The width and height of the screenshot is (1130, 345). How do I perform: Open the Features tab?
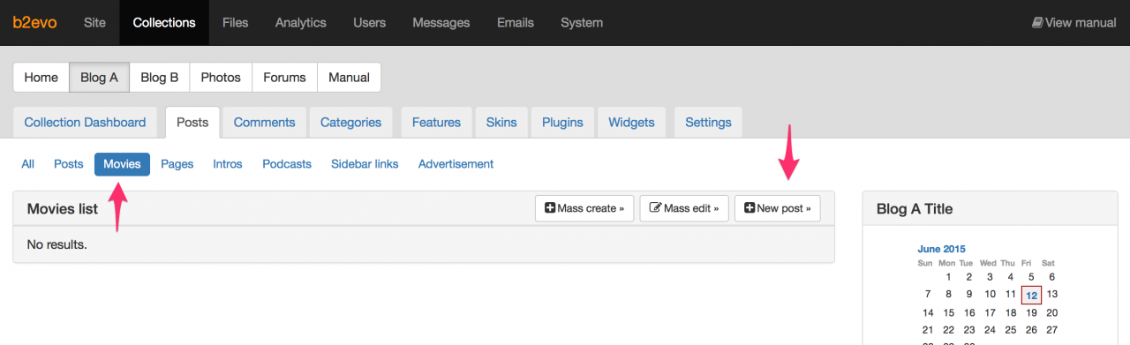436,123
